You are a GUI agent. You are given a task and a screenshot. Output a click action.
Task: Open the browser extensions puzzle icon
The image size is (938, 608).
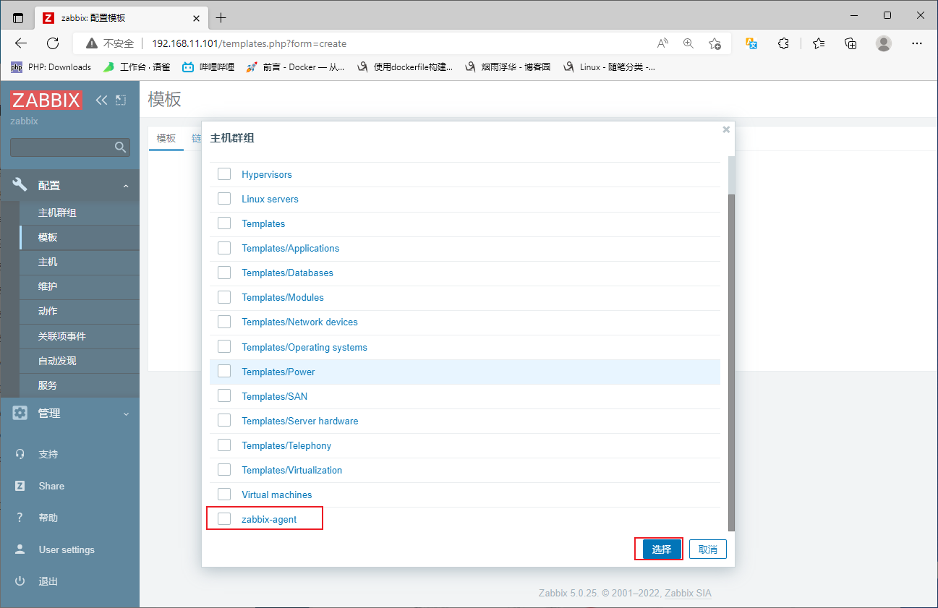pyautogui.click(x=783, y=43)
